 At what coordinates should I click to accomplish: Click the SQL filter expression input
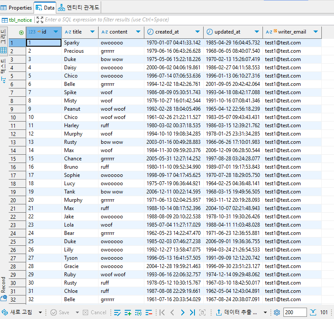183,20
